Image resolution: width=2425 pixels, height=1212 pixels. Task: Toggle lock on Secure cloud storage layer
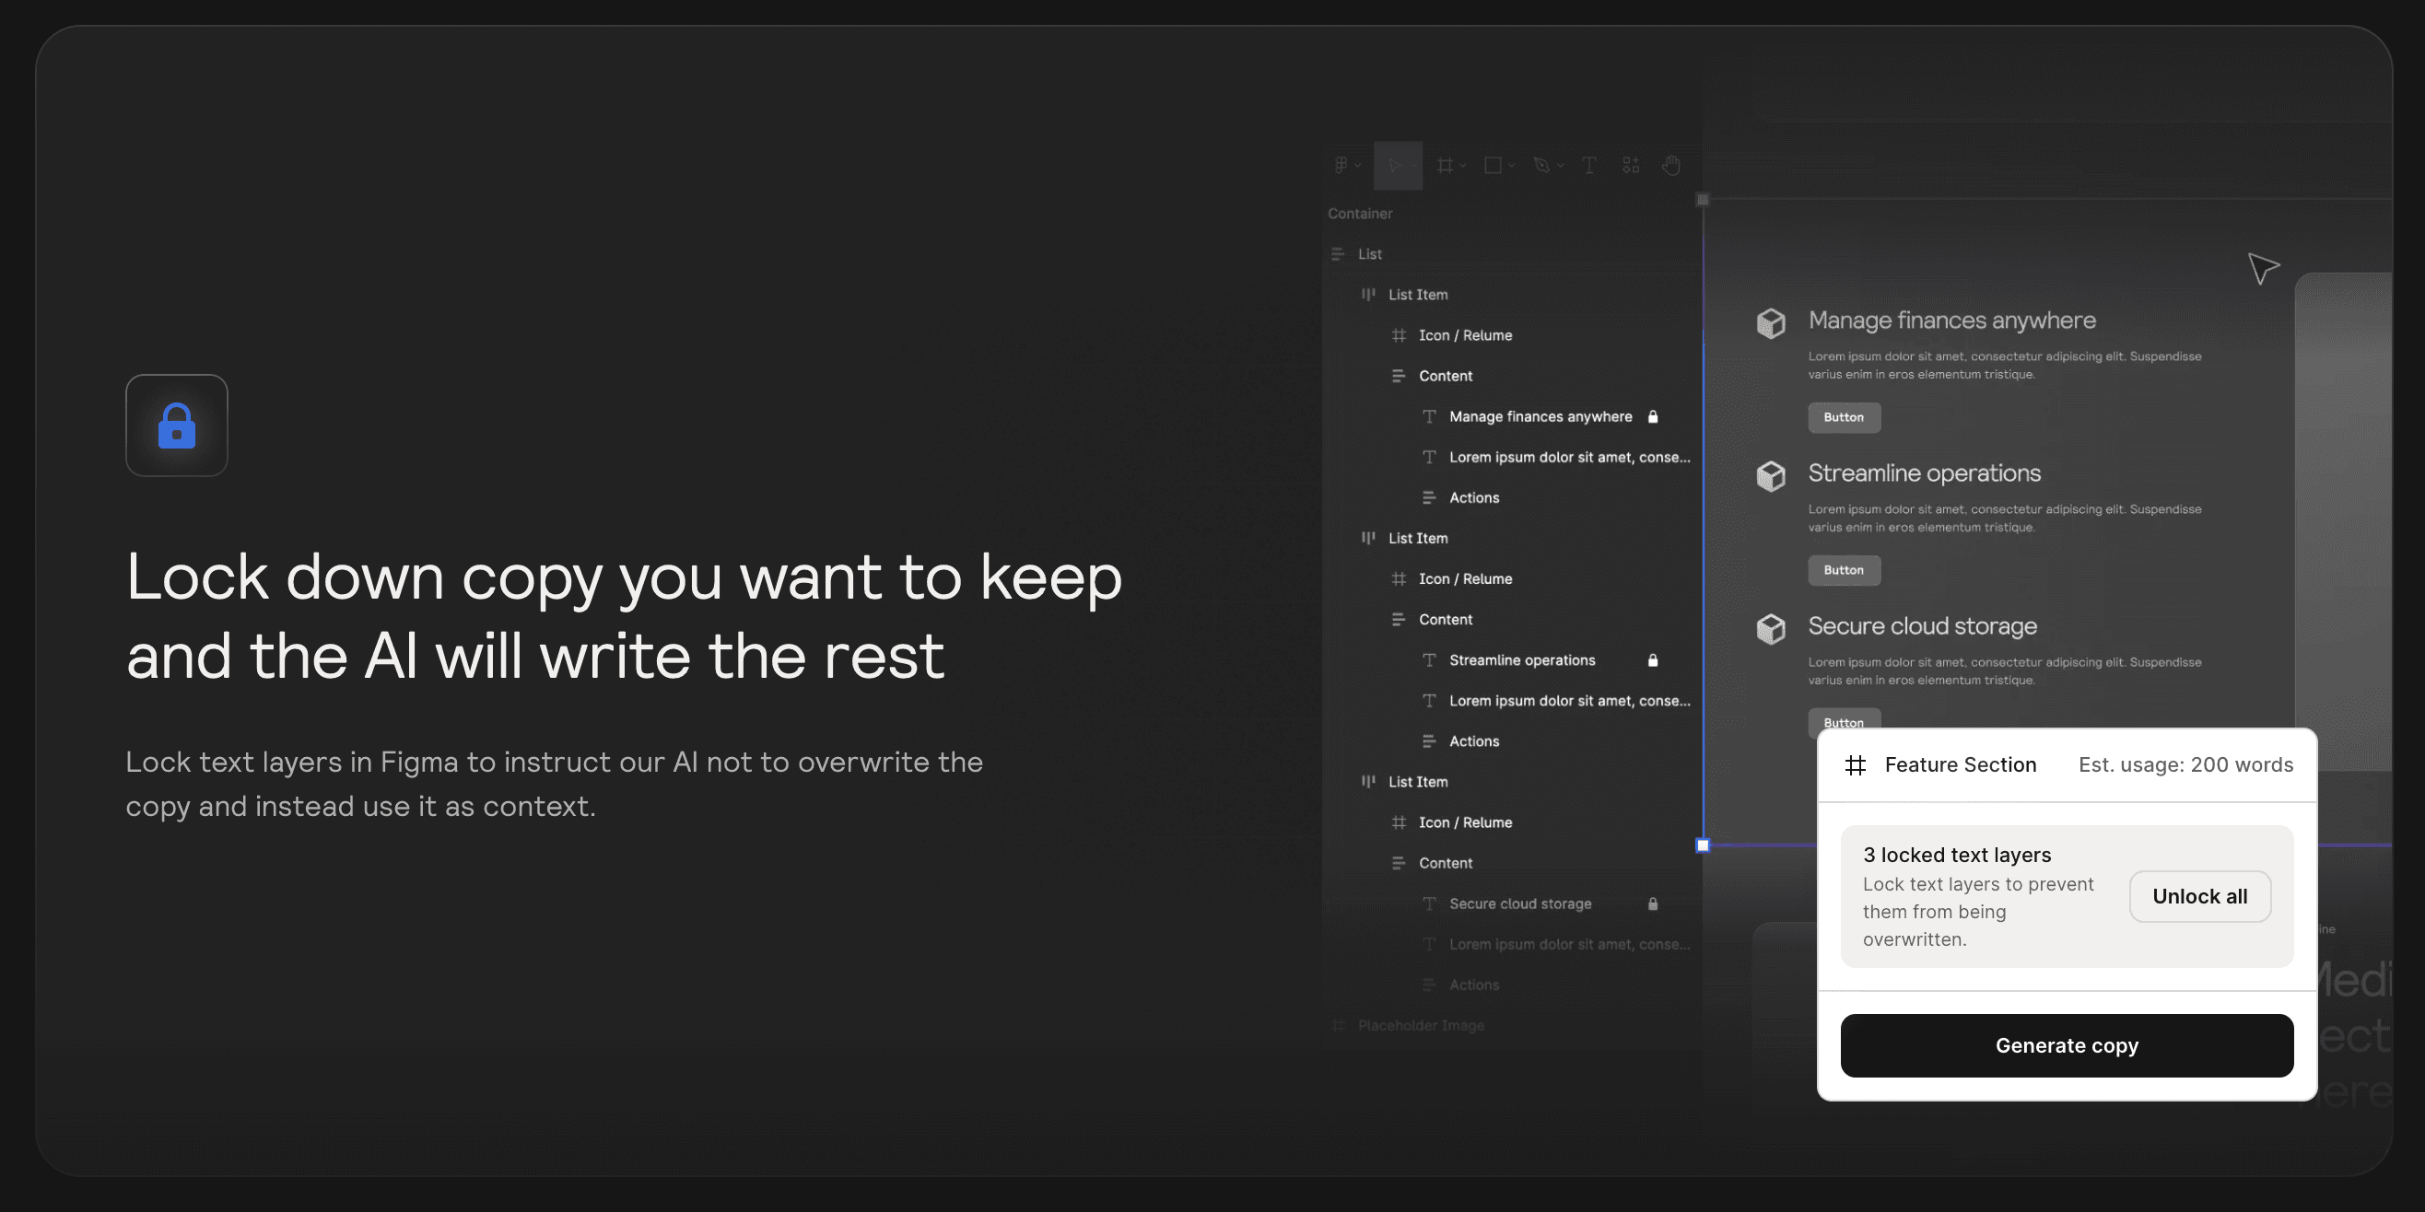tap(1652, 903)
